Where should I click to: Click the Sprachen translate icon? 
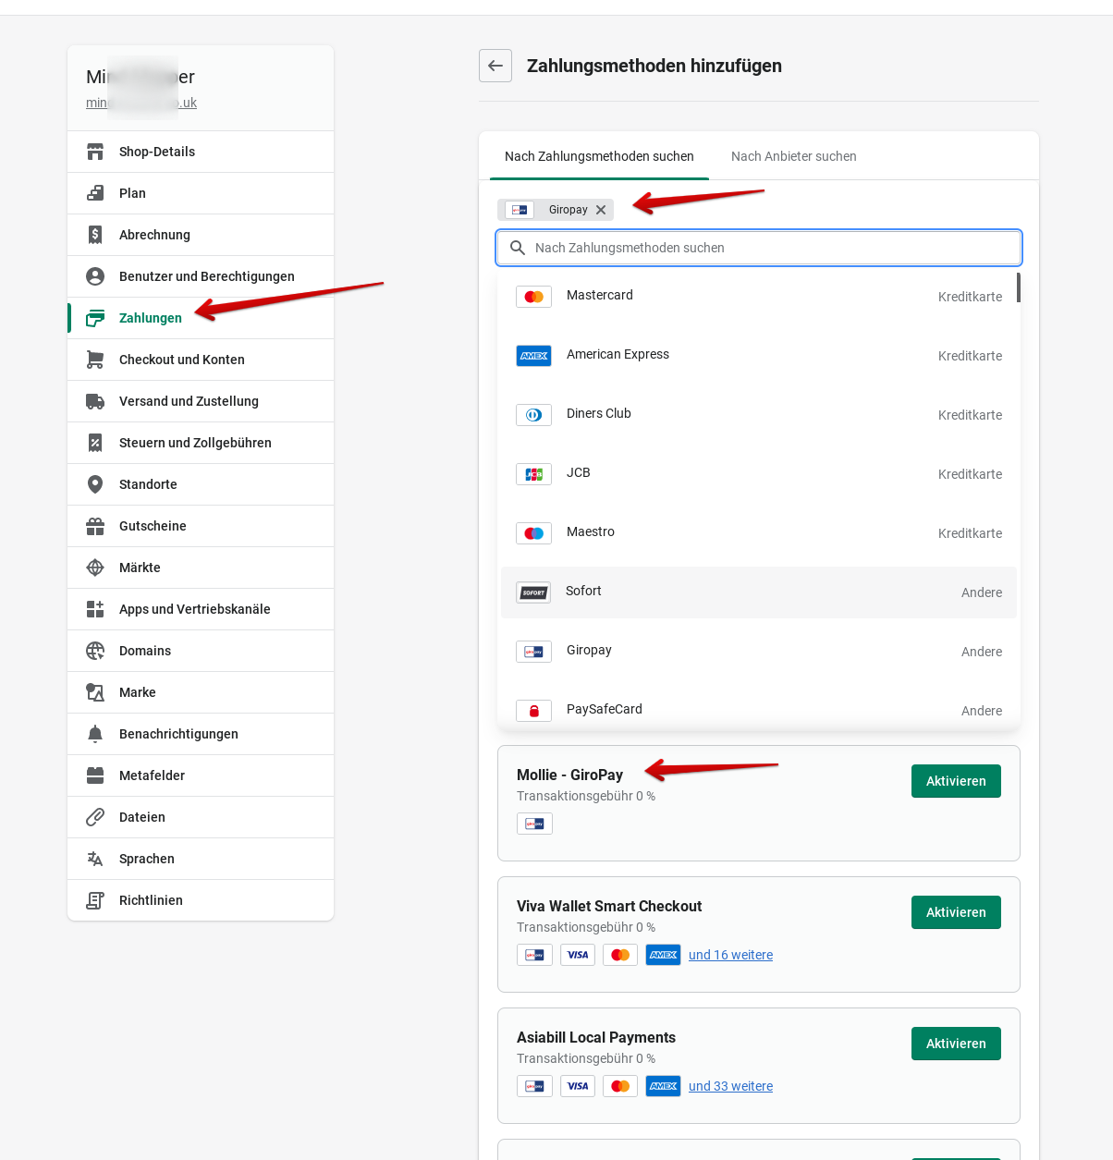point(95,859)
